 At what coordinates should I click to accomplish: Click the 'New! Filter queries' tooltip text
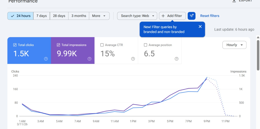click(x=164, y=29)
